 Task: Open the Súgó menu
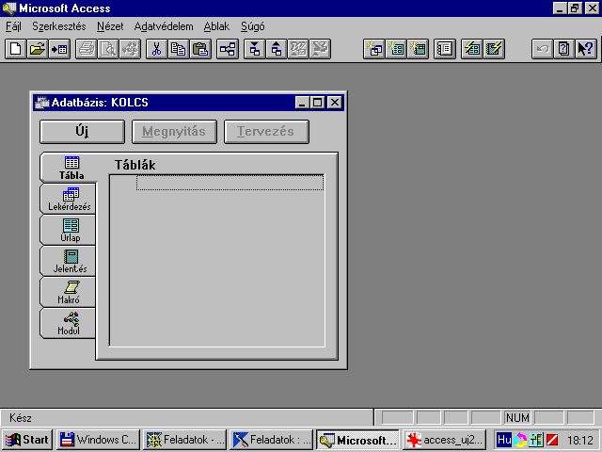[x=253, y=26]
